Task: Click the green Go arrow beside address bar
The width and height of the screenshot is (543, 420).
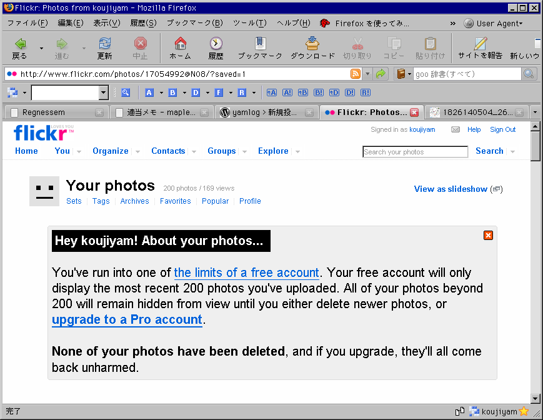Action: tap(381, 74)
